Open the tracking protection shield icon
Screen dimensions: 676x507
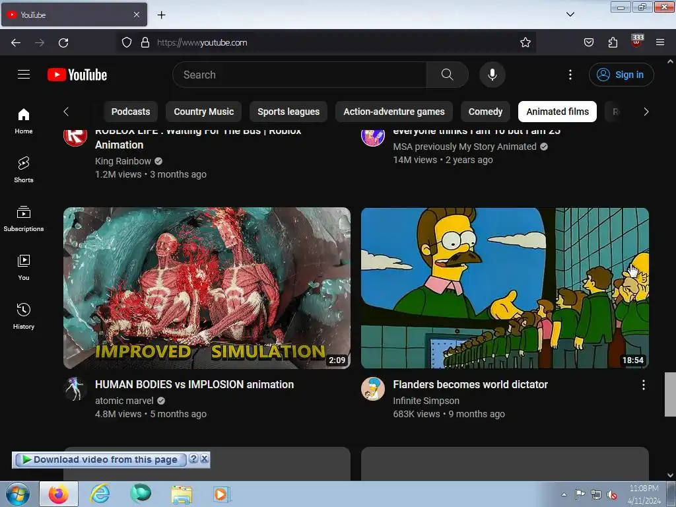pos(126,42)
